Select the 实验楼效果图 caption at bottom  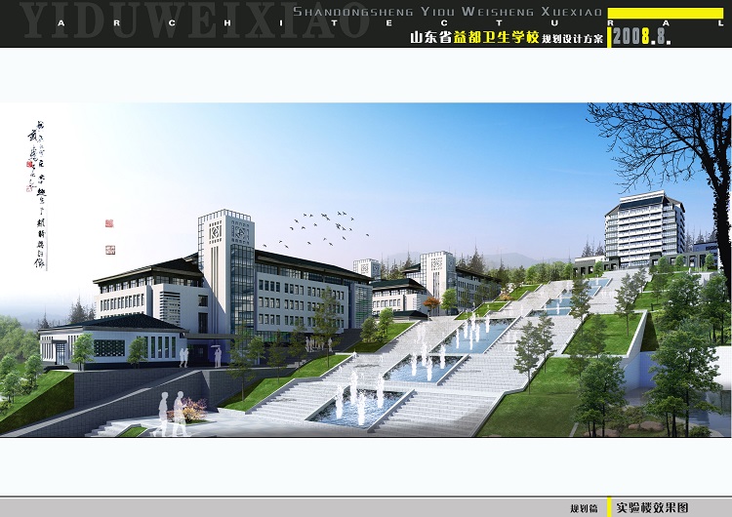point(651,507)
